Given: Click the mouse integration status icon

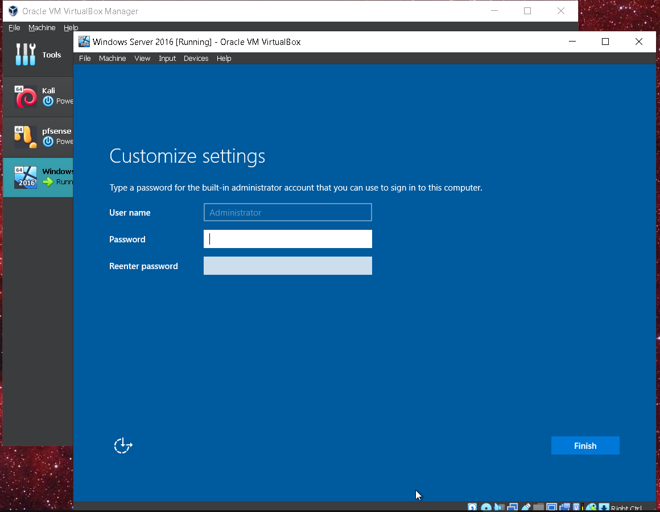Looking at the screenshot, I should pyautogui.click(x=592, y=506).
